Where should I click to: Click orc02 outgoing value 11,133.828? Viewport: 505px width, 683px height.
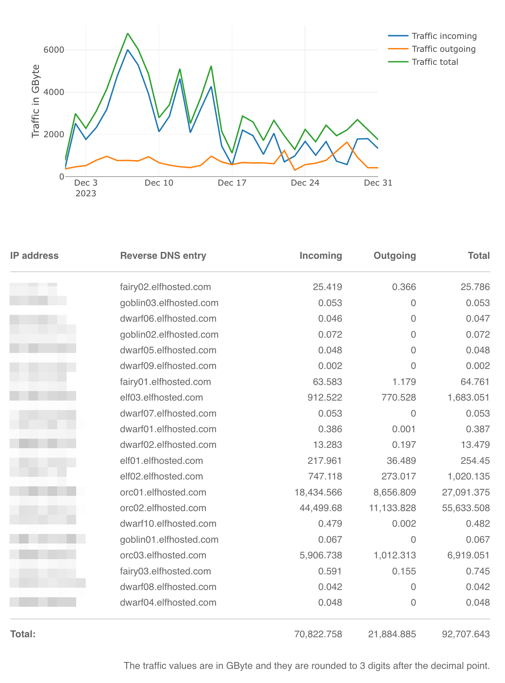point(392,508)
